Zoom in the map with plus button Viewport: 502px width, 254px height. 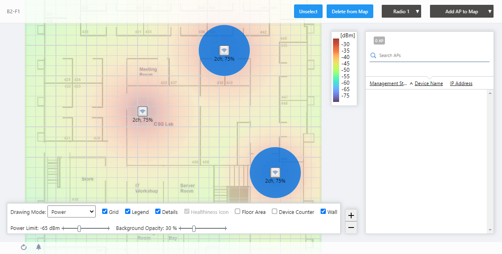(351, 215)
